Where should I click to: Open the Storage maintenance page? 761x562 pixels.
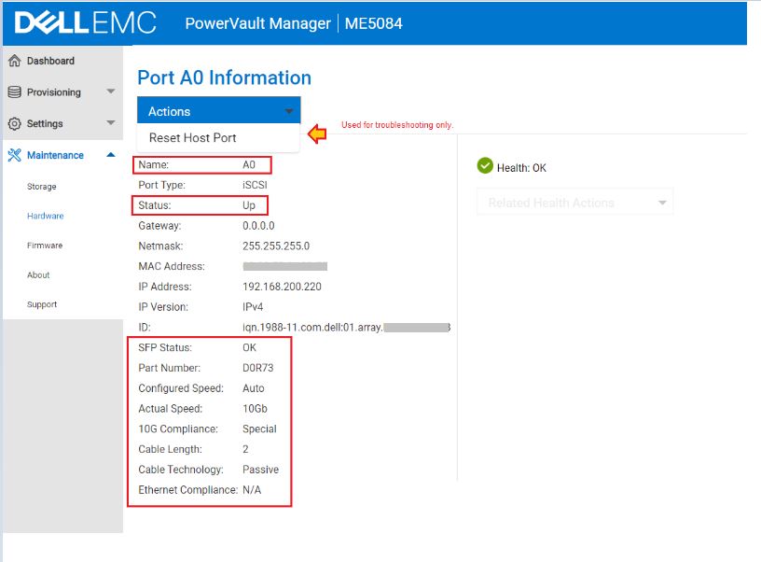click(42, 187)
